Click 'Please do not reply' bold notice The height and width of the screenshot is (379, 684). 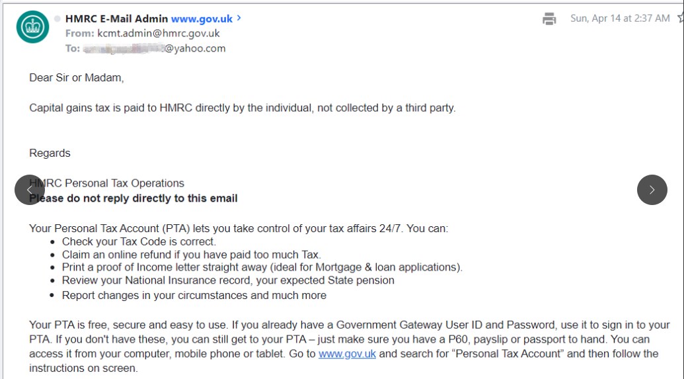coord(133,198)
